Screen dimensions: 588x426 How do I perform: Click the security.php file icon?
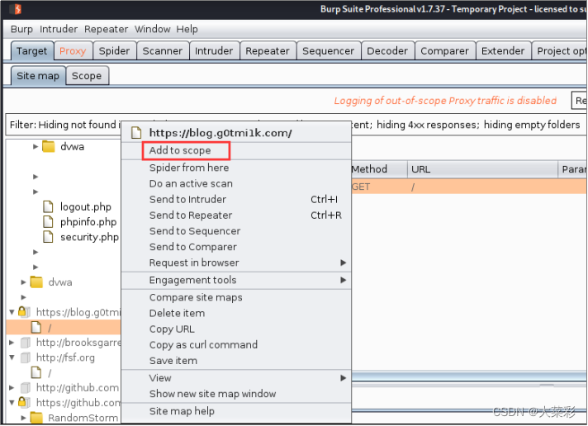coord(48,237)
